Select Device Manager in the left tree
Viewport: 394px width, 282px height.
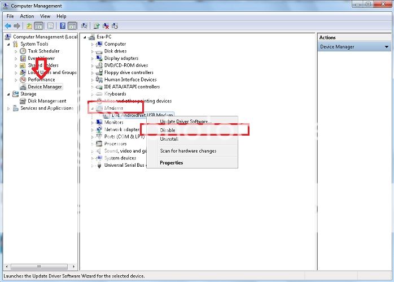(45, 87)
